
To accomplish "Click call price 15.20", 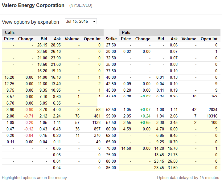I will 9,78.
